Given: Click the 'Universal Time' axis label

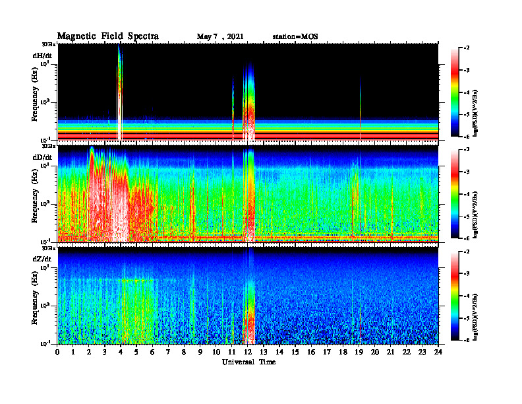Looking at the screenshot, I should 248,362.
